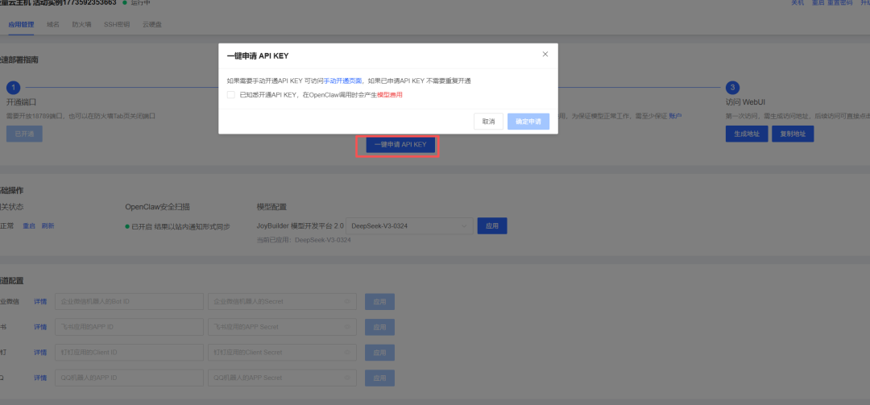This screenshot has width=870, height=405.
Task: Click the model dropdown chevron arrow
Action: pos(464,225)
